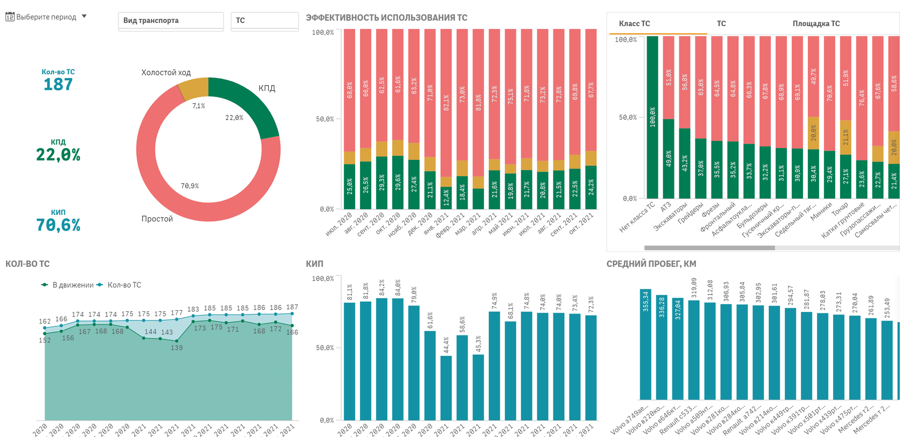Click the КПД KPI value 22,0%
The height and width of the screenshot is (437, 900).
(58, 155)
